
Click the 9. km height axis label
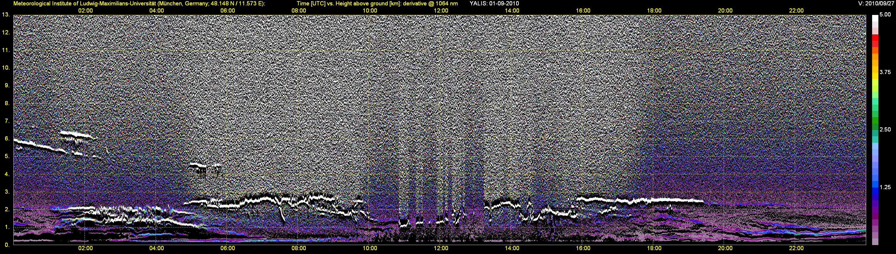click(x=7, y=85)
